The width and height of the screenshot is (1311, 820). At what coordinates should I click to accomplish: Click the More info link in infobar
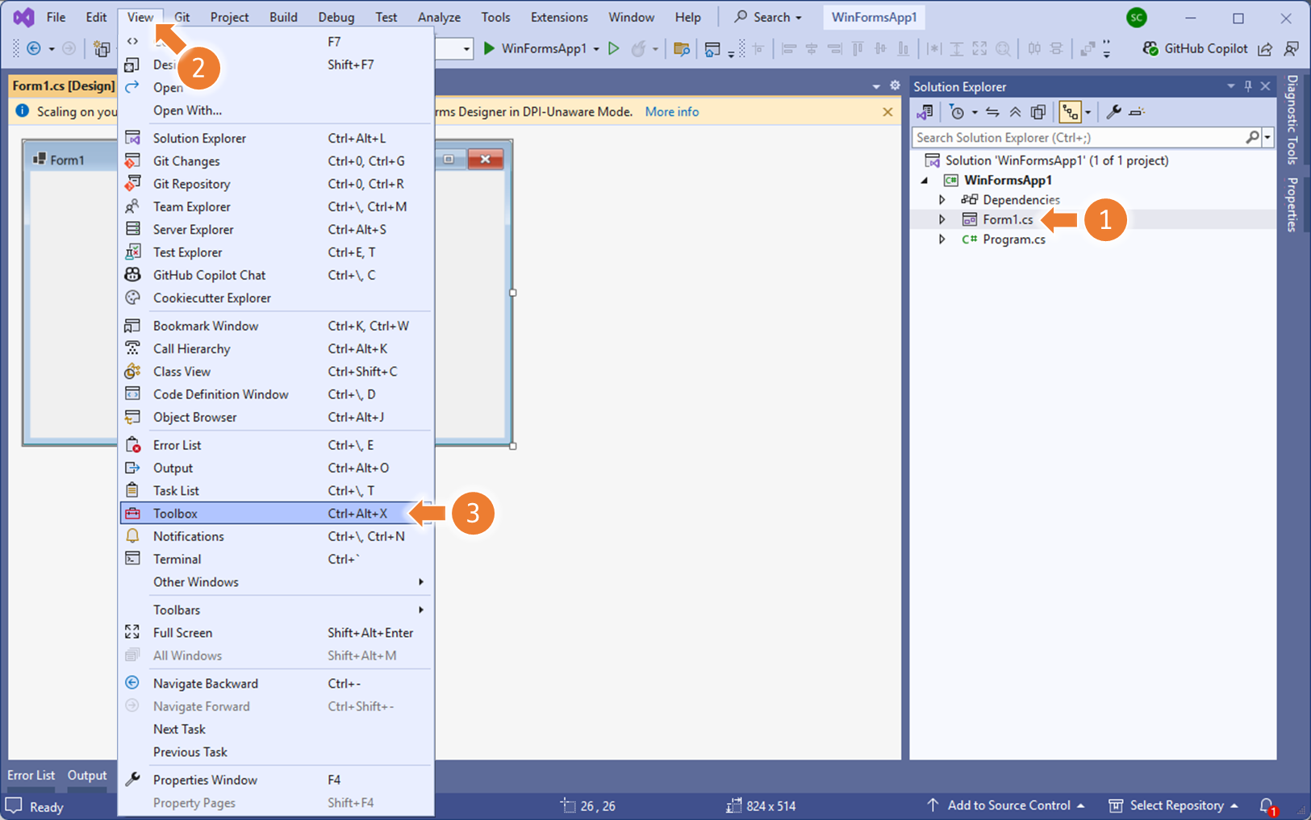pyautogui.click(x=672, y=112)
